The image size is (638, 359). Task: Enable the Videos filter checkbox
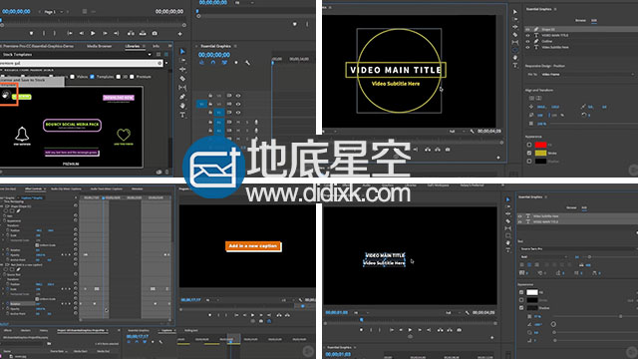73,77
